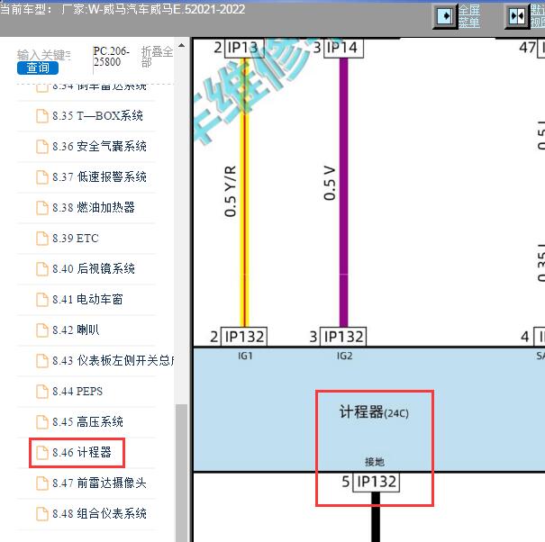Click the document icon beside 8.35 T—BOX系统
Screen dimensions: 545x542
[42, 116]
